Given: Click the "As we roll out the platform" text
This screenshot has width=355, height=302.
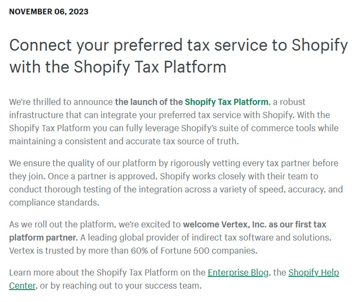Looking at the screenshot, I should tap(67, 225).
